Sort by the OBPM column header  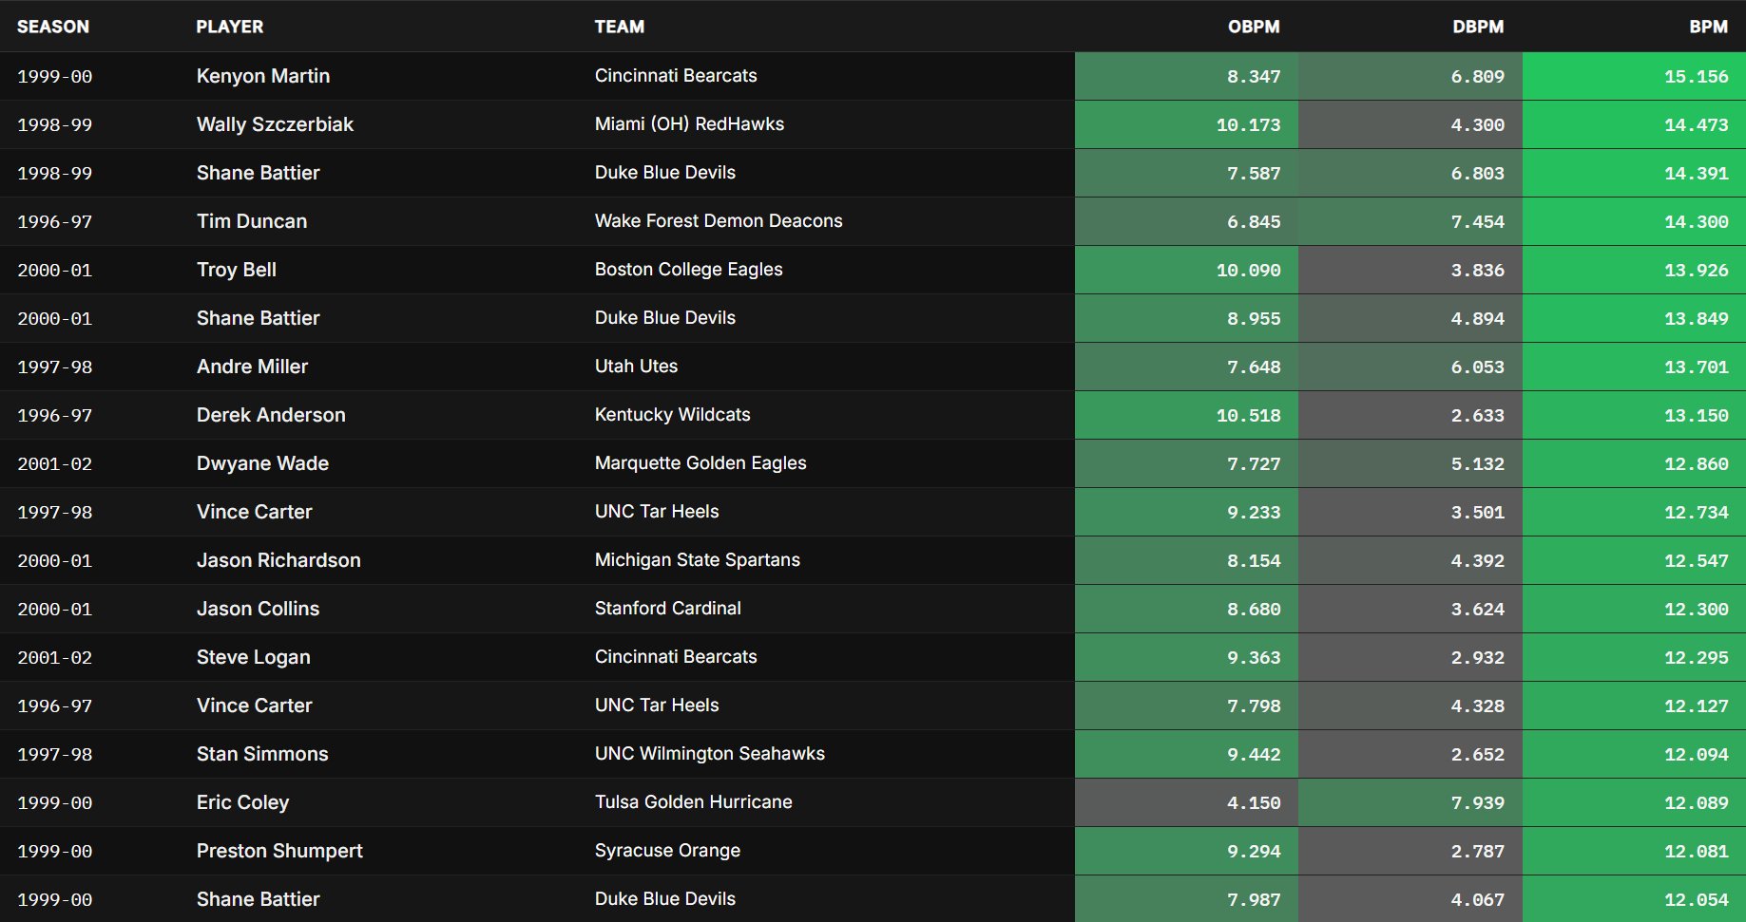[x=1254, y=27]
